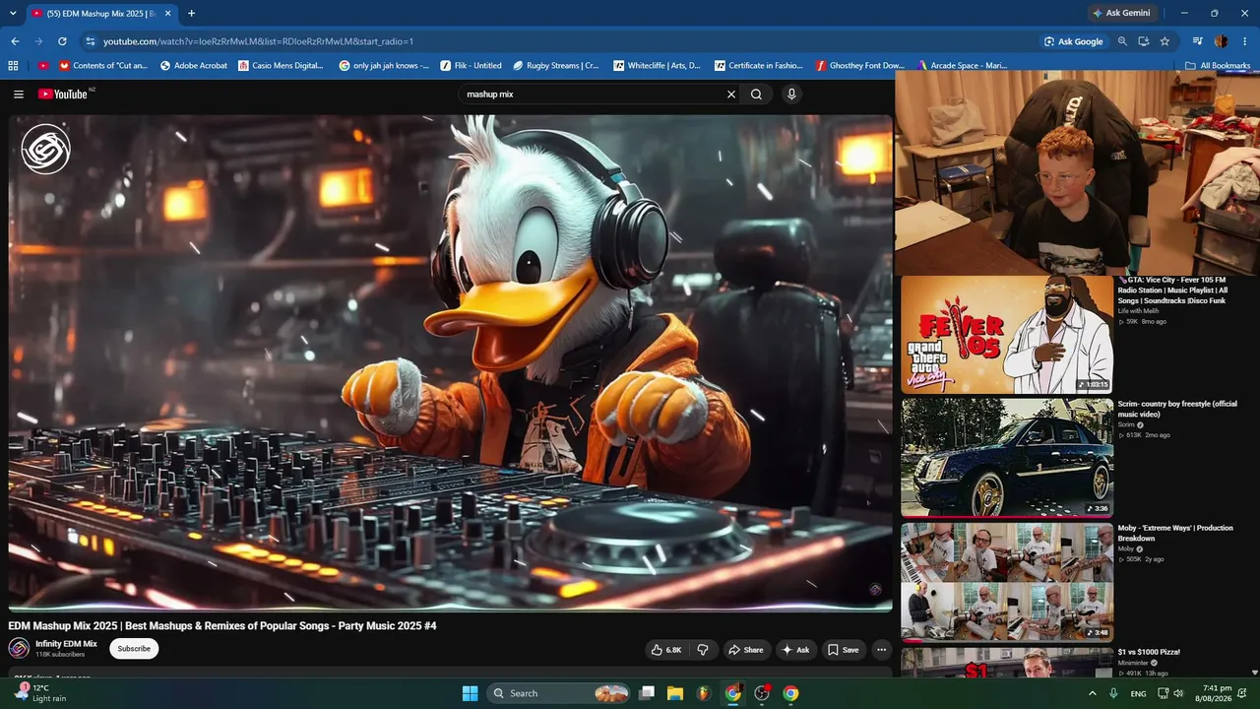Share the EDM Mashup Mix video
The height and width of the screenshot is (709, 1260).
745,650
